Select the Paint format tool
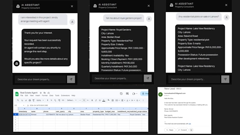Viewport: 240px width, 135px height. click(34, 100)
